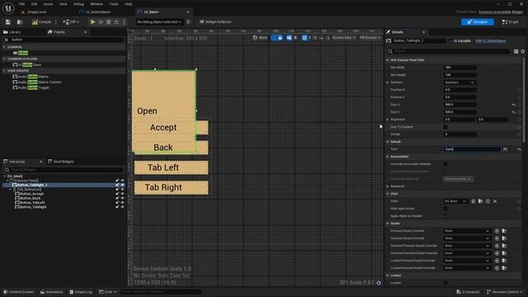Toggle the Size To Content checkbox
The image size is (528, 297).
pyautogui.click(x=445, y=127)
